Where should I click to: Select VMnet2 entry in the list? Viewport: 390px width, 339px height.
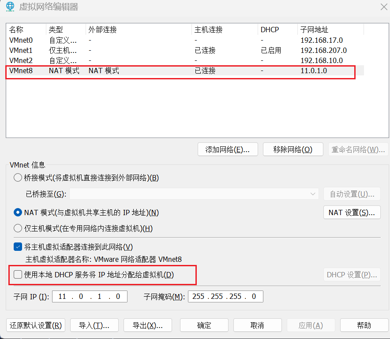[21, 60]
